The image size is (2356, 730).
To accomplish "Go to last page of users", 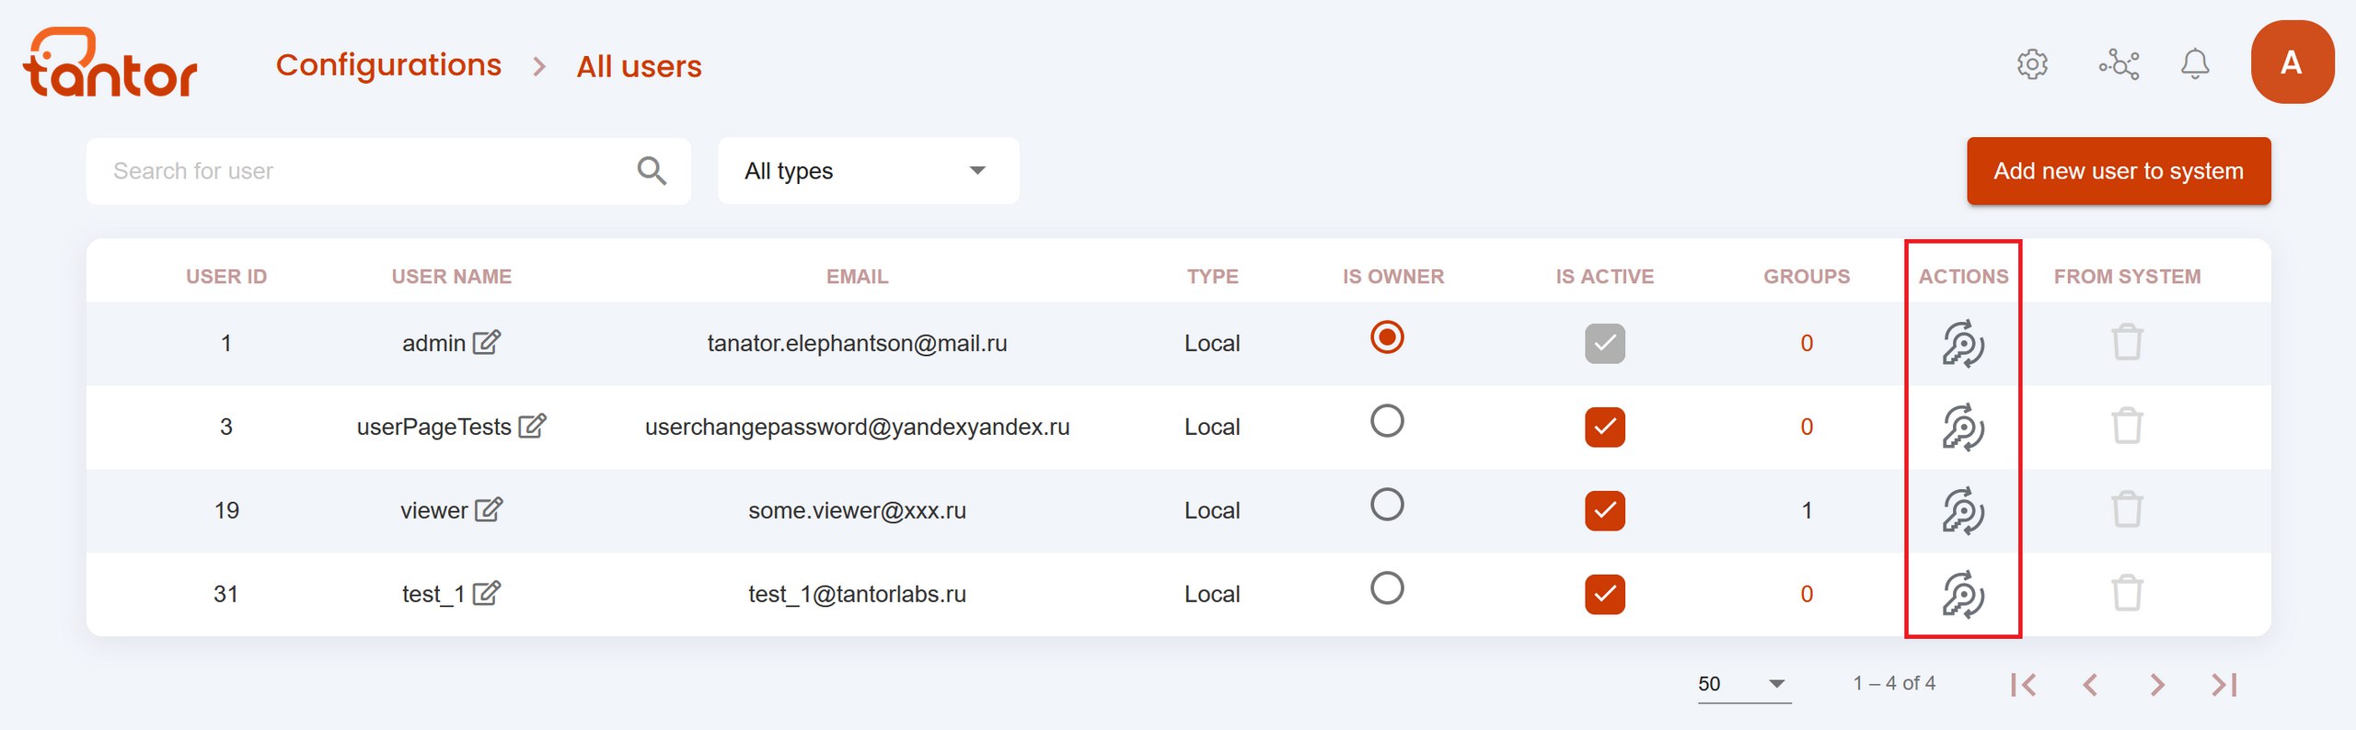I will [2224, 684].
